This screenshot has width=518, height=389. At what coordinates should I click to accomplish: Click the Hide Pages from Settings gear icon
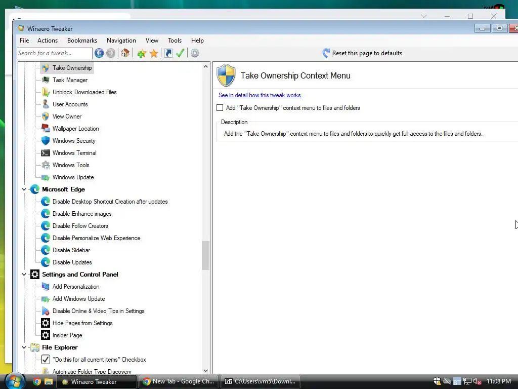[x=46, y=323]
